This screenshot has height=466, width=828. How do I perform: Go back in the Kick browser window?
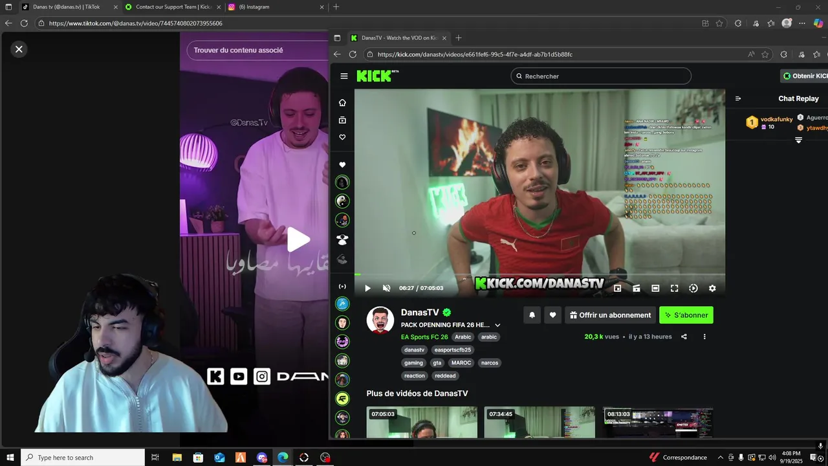336,54
